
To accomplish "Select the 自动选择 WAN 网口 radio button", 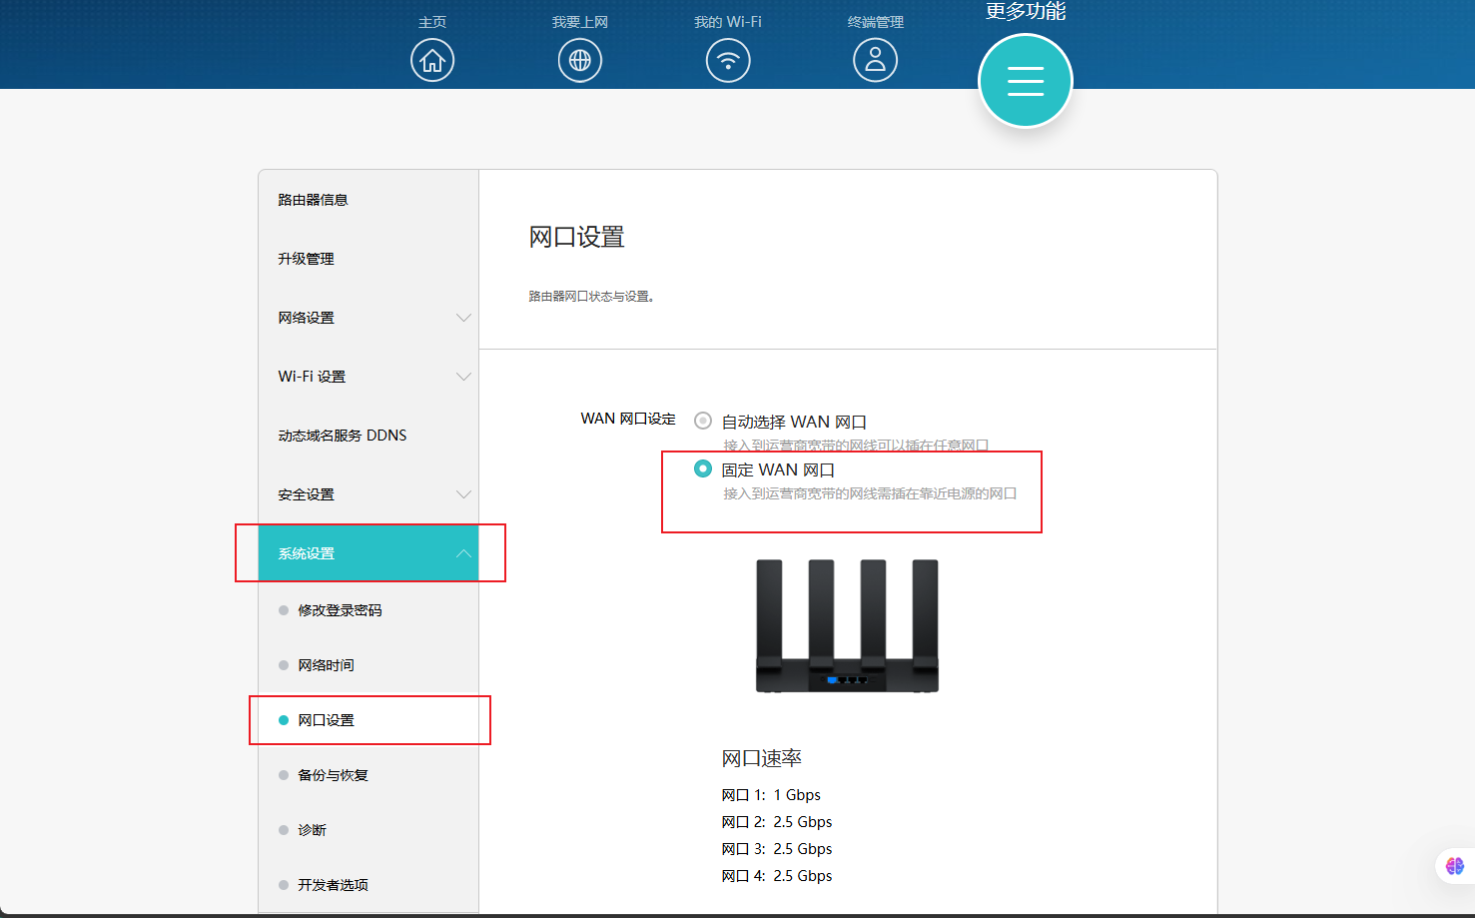I will point(702,421).
